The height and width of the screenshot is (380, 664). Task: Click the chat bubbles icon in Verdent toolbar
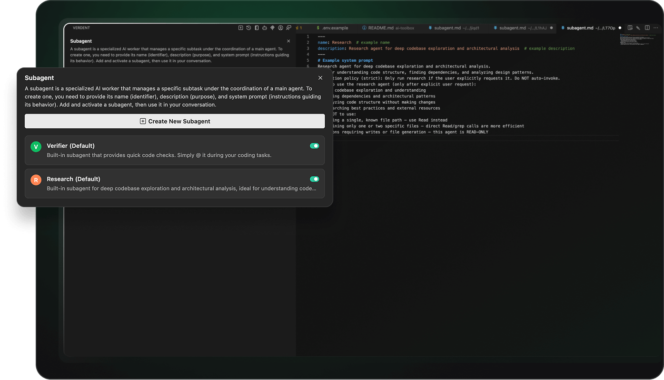[x=289, y=28]
